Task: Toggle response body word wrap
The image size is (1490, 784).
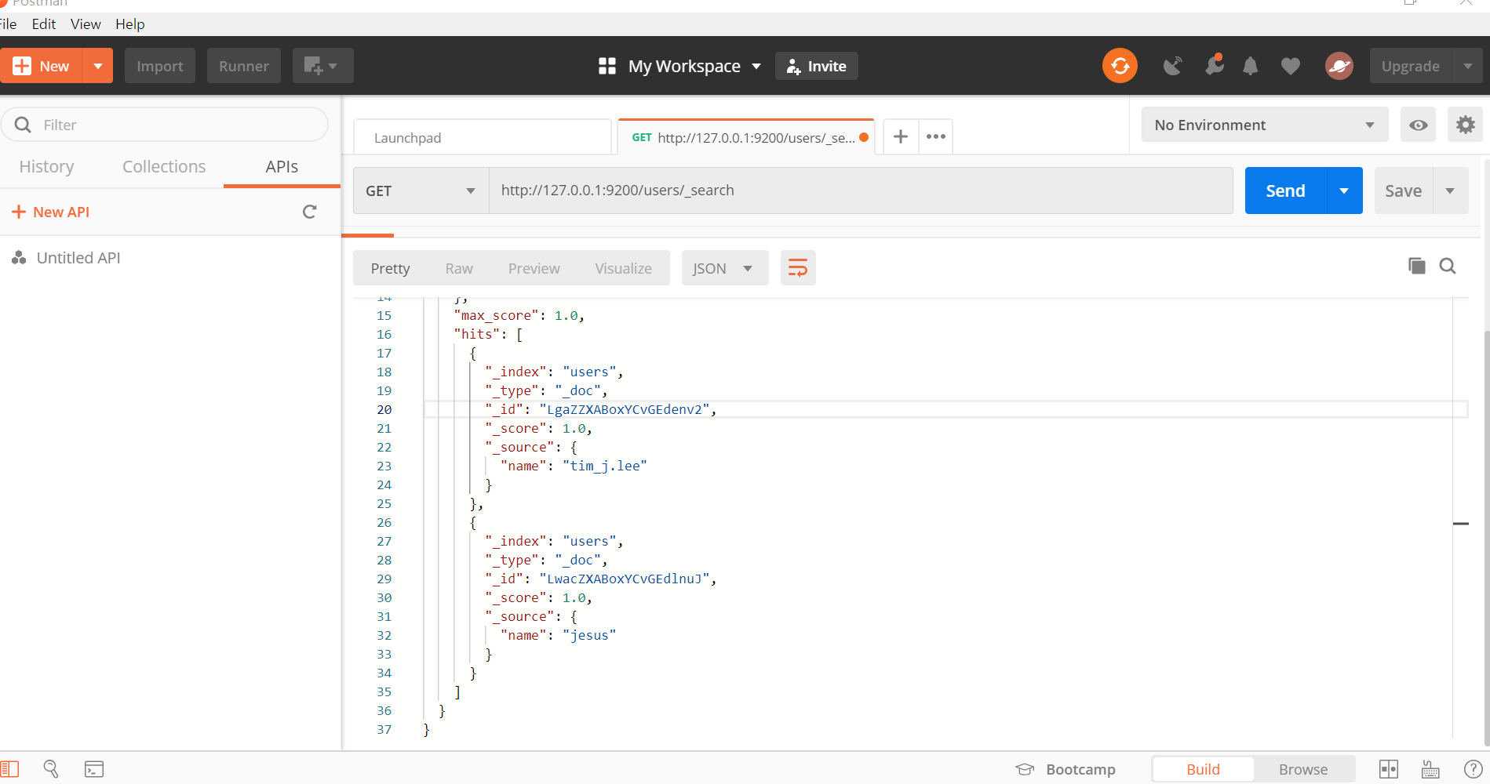Action: [x=798, y=267]
